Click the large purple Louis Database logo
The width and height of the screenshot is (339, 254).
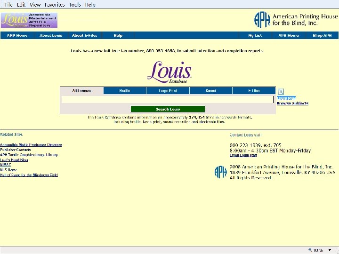[169, 72]
